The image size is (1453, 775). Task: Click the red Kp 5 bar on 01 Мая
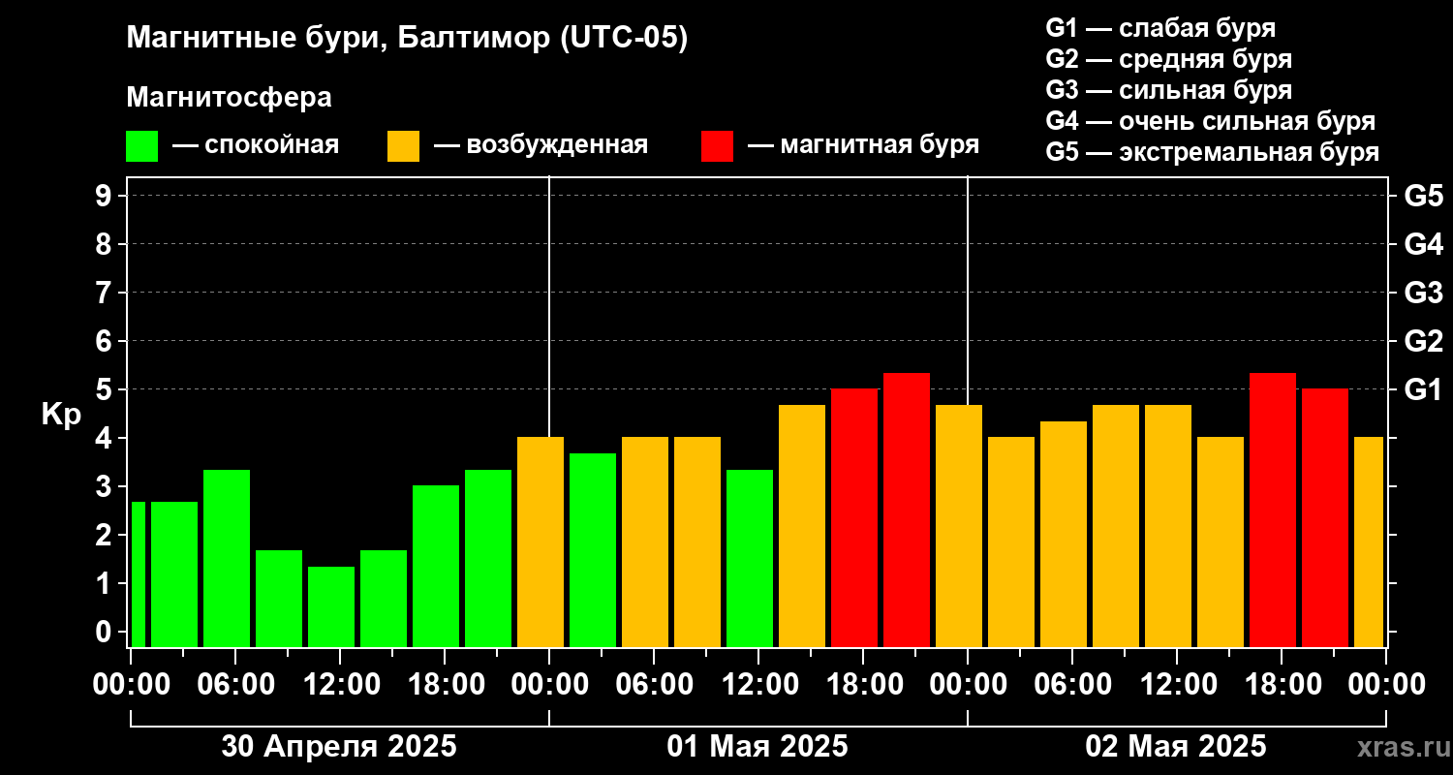[x=854, y=517]
